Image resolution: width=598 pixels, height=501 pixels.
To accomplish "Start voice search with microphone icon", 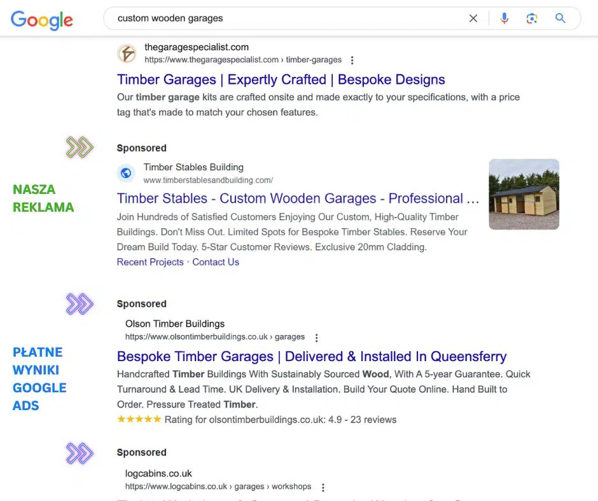I will pos(504,18).
